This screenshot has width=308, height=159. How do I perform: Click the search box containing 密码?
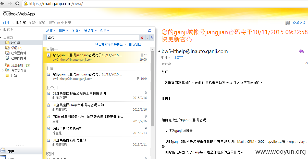(x=93, y=37)
